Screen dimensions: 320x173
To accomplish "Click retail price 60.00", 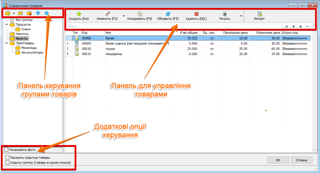I will (x=275, y=49).
